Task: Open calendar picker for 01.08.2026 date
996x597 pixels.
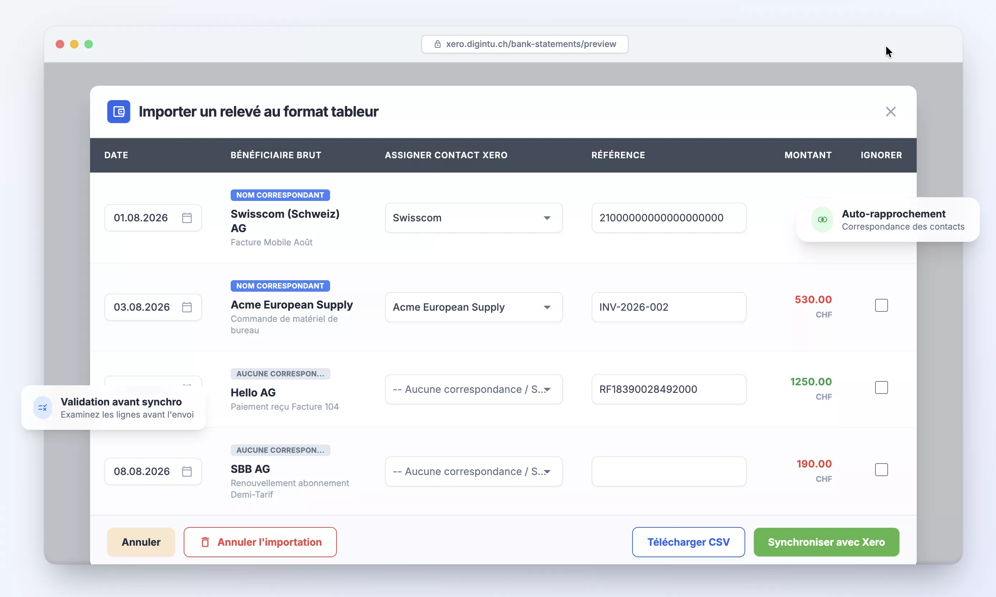Action: coord(187,218)
